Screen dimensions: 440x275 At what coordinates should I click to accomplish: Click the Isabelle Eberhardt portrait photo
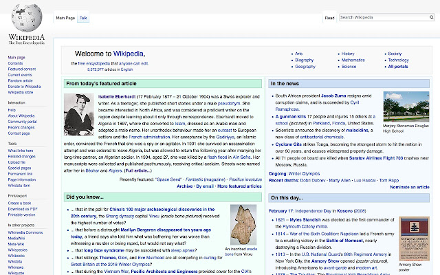pos(79,115)
